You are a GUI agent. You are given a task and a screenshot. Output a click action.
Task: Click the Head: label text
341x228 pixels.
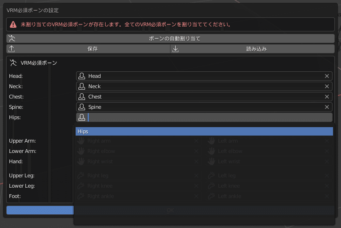pyautogui.click(x=16, y=76)
